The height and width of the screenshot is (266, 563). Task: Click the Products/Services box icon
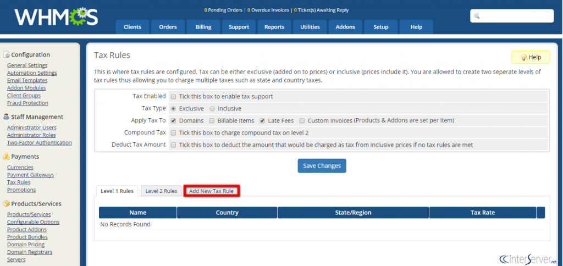(6, 203)
